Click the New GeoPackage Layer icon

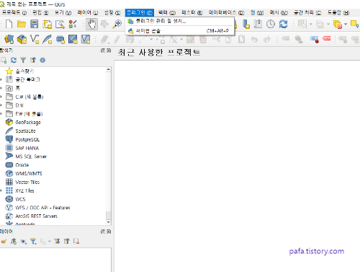click(x=22, y=39)
